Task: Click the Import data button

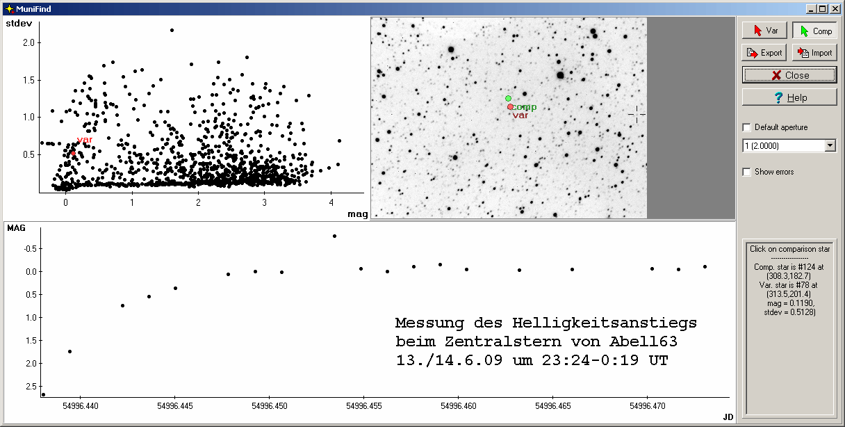Action: (814, 52)
